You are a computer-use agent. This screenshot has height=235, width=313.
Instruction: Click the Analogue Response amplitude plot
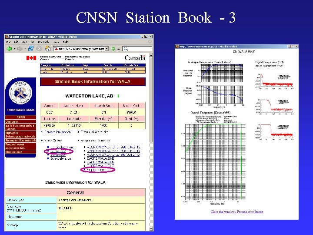pyautogui.click(x=222, y=73)
